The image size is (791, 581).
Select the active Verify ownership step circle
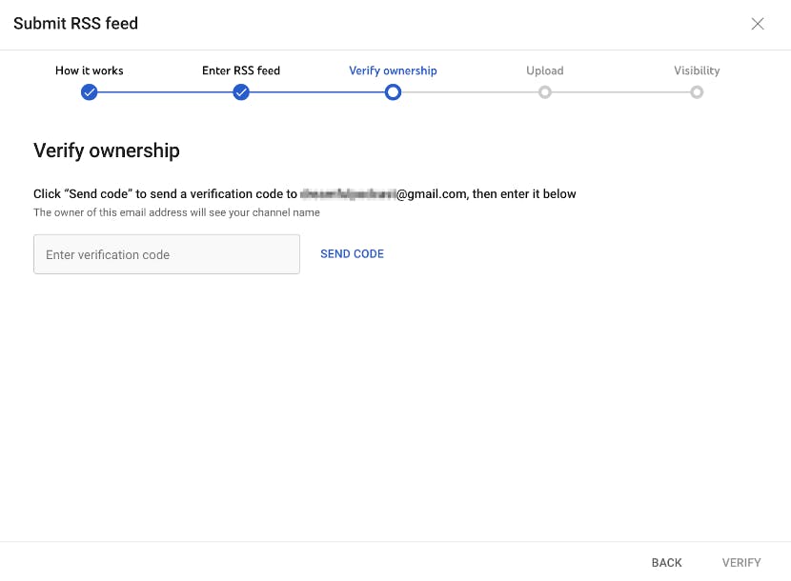pyautogui.click(x=393, y=92)
